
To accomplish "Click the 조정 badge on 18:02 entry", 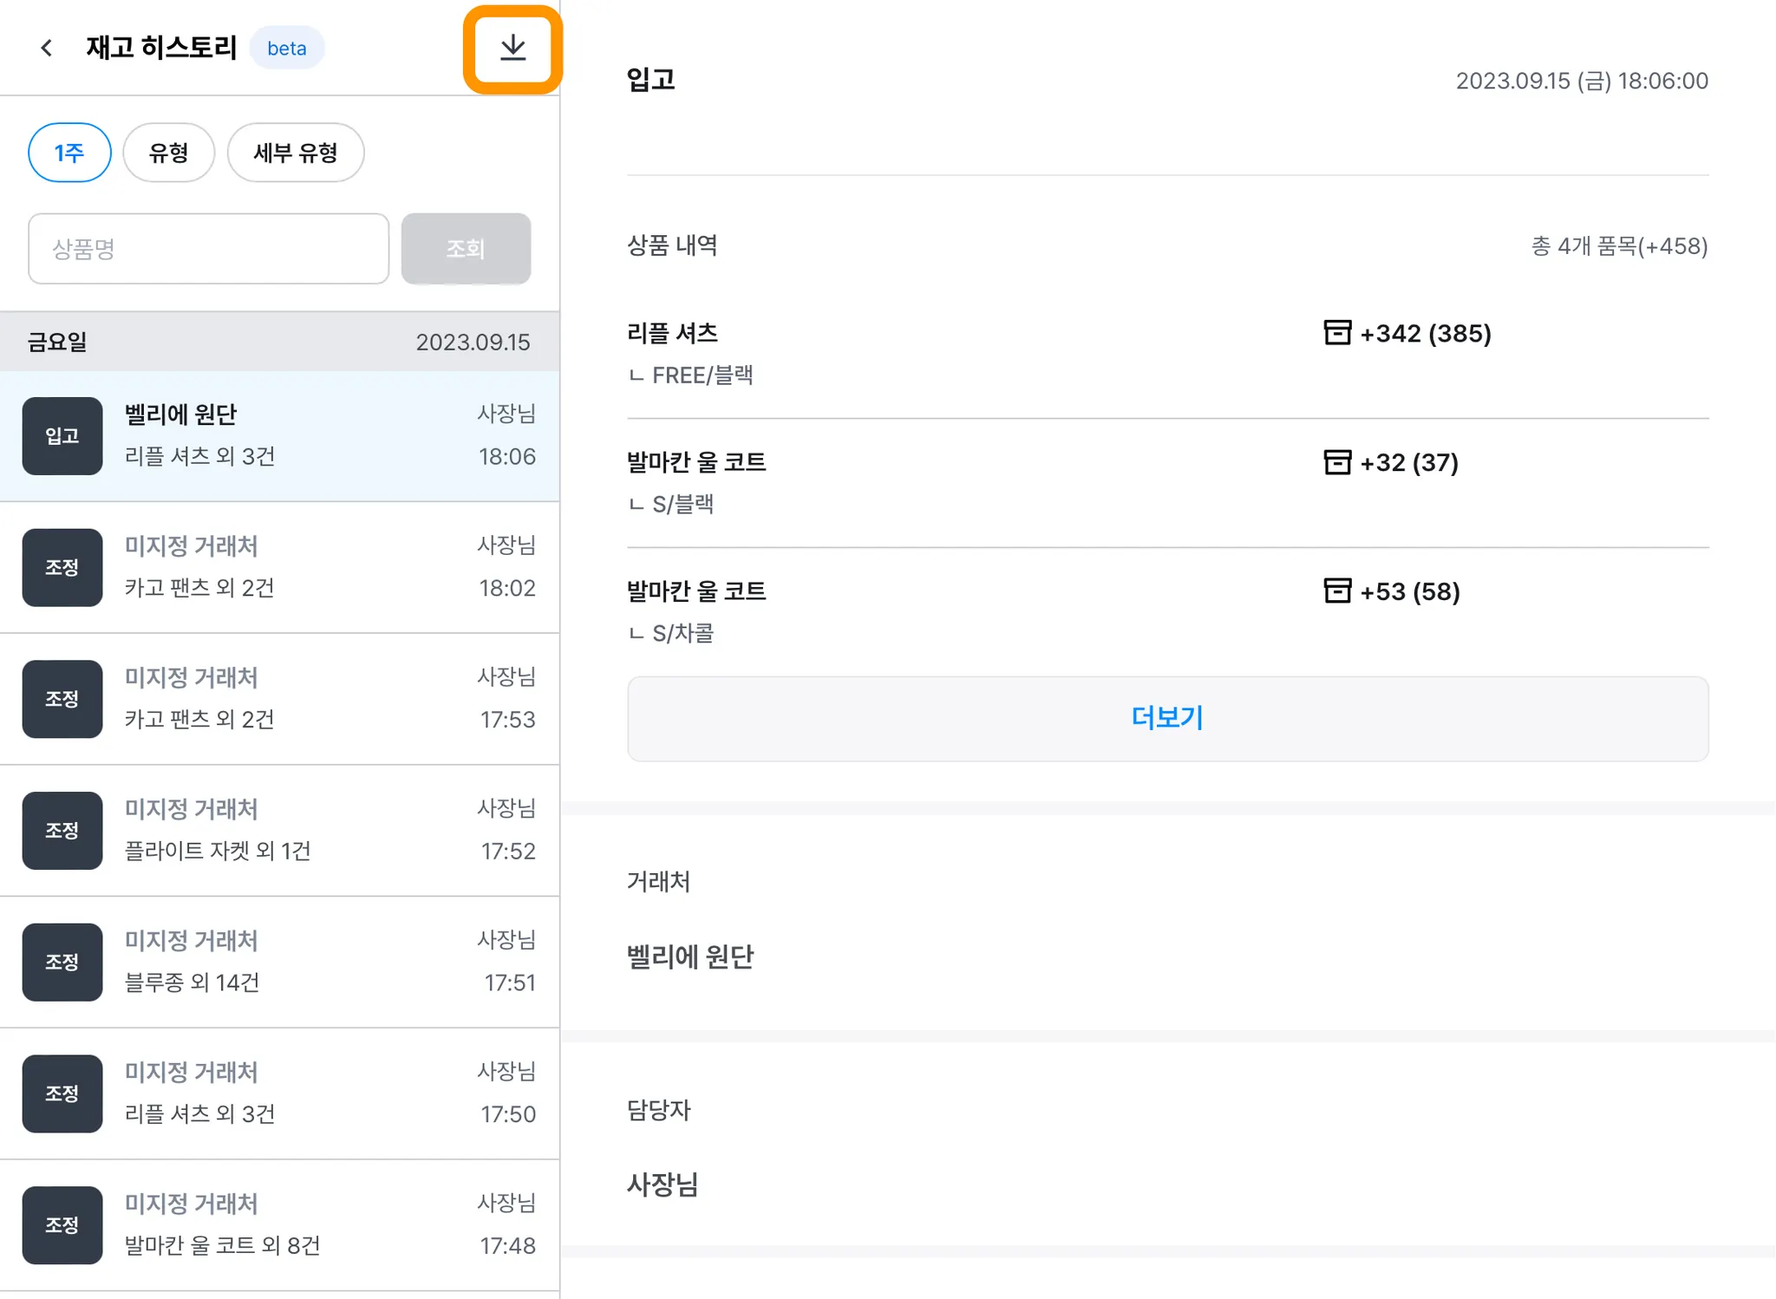I will (62, 567).
